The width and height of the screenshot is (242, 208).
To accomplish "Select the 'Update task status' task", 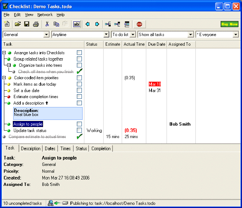I will coord(30,131).
